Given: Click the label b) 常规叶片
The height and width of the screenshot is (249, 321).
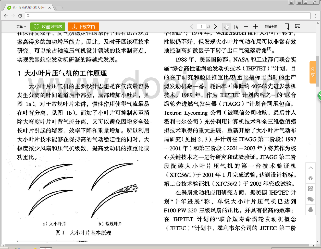Looking at the screenshot, I should tap(110, 224).
